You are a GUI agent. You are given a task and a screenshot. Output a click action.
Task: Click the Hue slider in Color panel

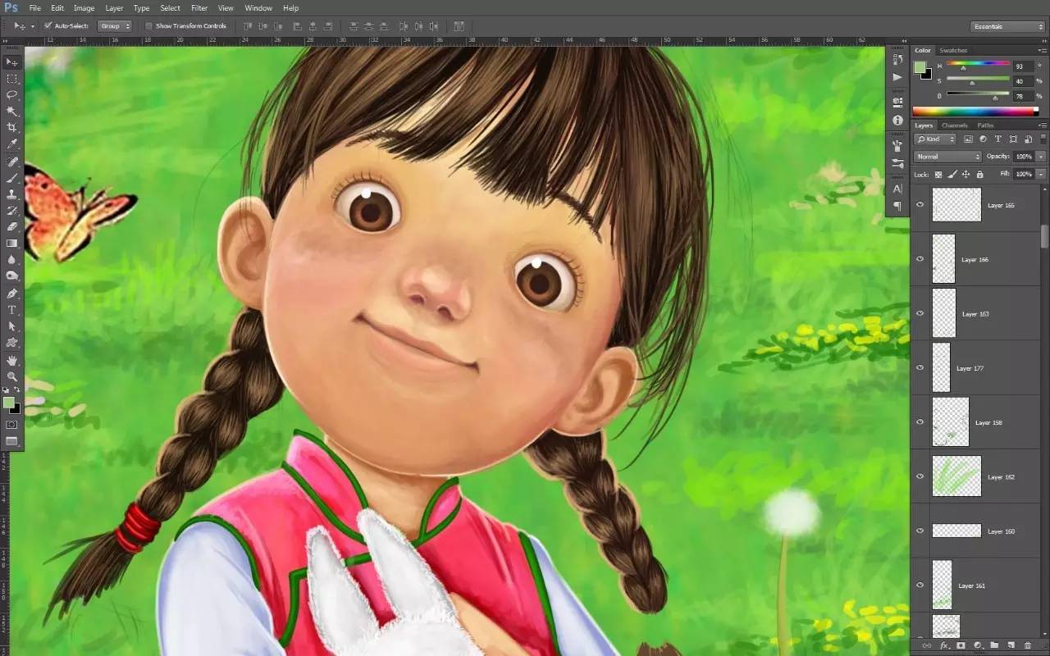click(978, 63)
